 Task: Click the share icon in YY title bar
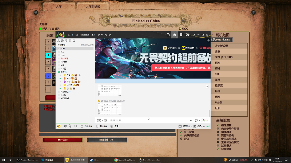[x=106, y=35]
